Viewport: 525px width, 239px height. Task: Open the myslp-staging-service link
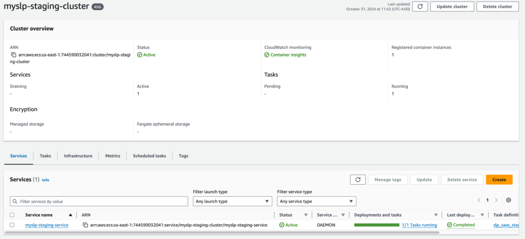(x=47, y=225)
